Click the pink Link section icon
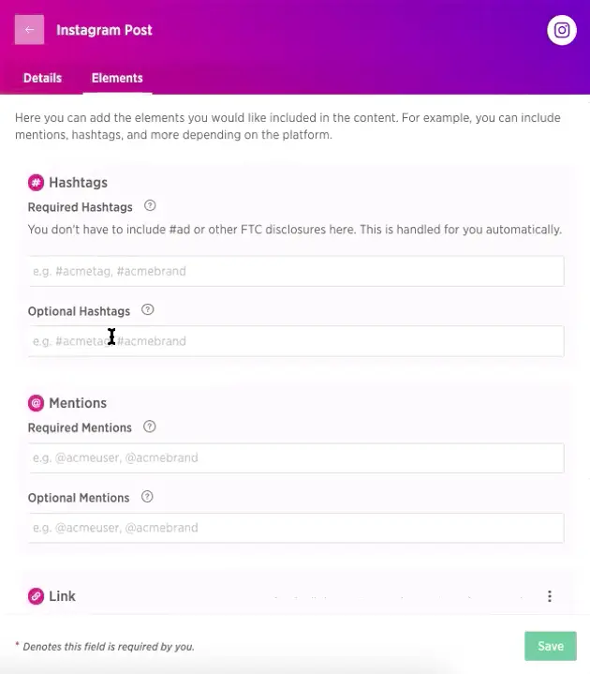Viewport: 590px width, 674px height. tap(36, 596)
